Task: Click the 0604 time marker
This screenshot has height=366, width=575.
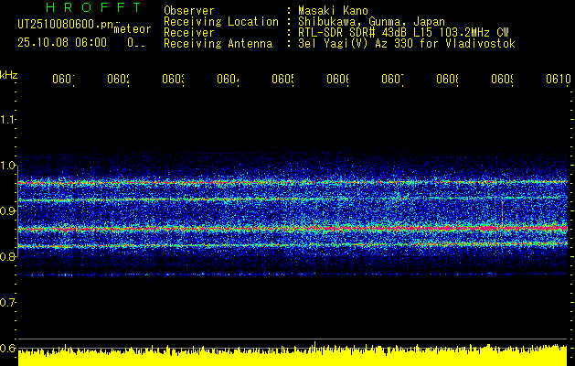Action: coord(228,80)
